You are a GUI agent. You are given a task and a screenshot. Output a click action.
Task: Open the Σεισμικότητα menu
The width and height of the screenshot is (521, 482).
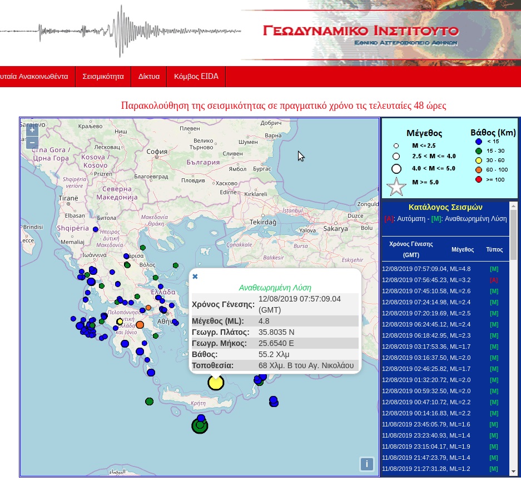coord(103,77)
